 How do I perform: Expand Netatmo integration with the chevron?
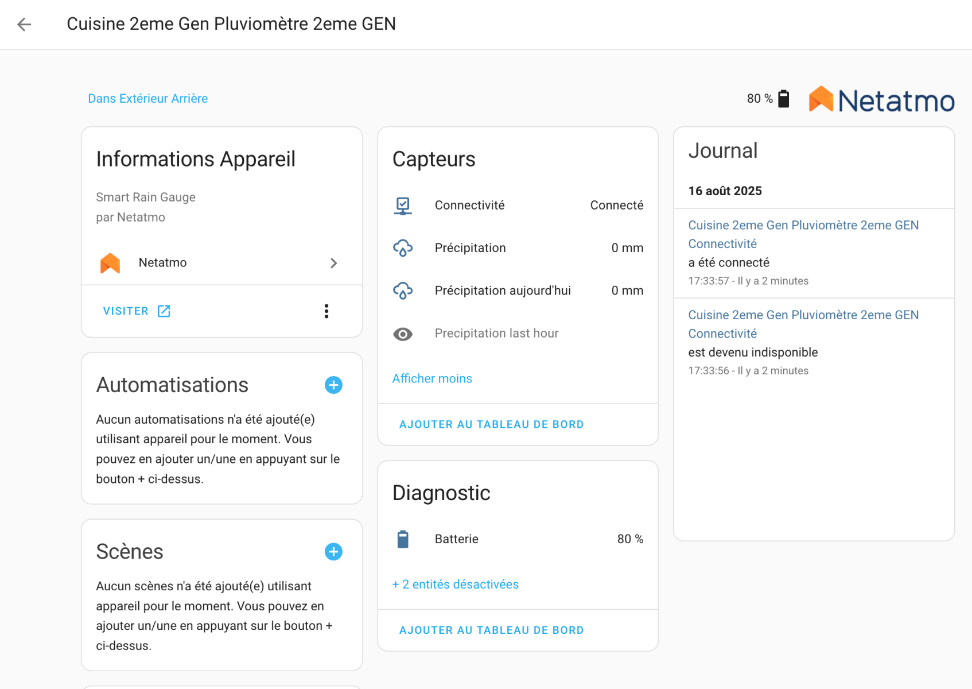(x=334, y=263)
